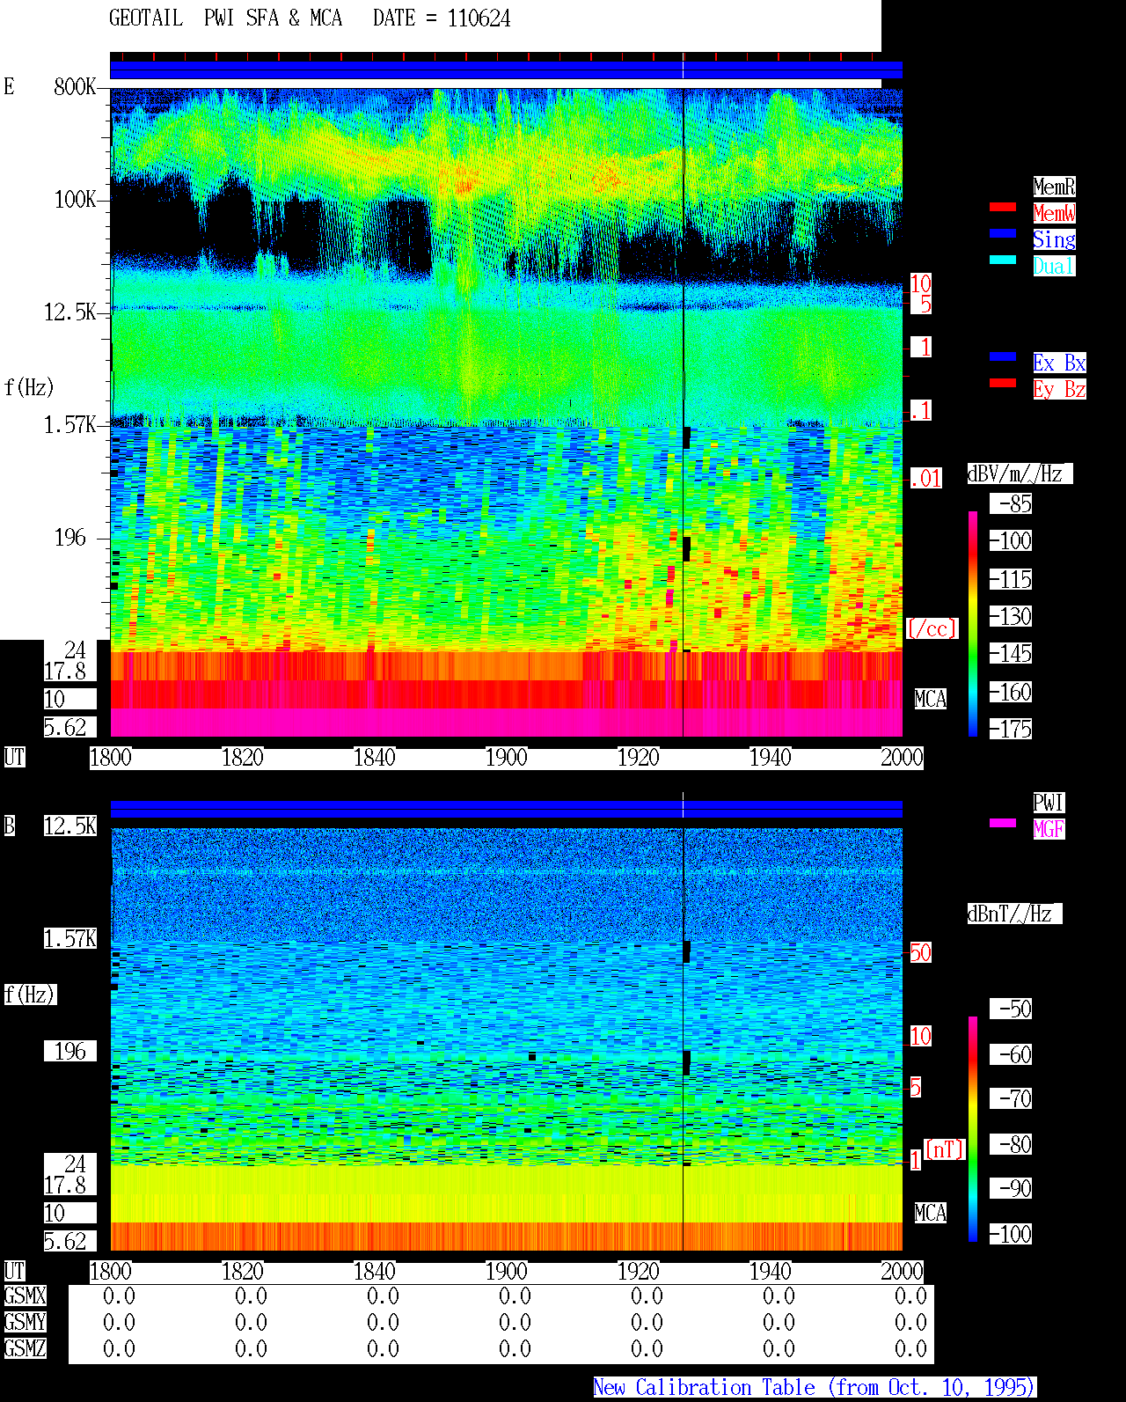Click the dBnT/√Hz unit label
The image size is (1126, 1402).
coord(1014,914)
